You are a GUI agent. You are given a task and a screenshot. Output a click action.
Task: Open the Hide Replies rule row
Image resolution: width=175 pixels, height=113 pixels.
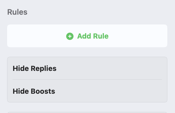[x=87, y=68]
